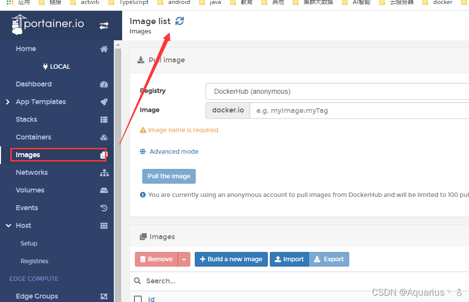Collapse the Host section chevron
This screenshot has height=302, width=469.
(x=8, y=226)
